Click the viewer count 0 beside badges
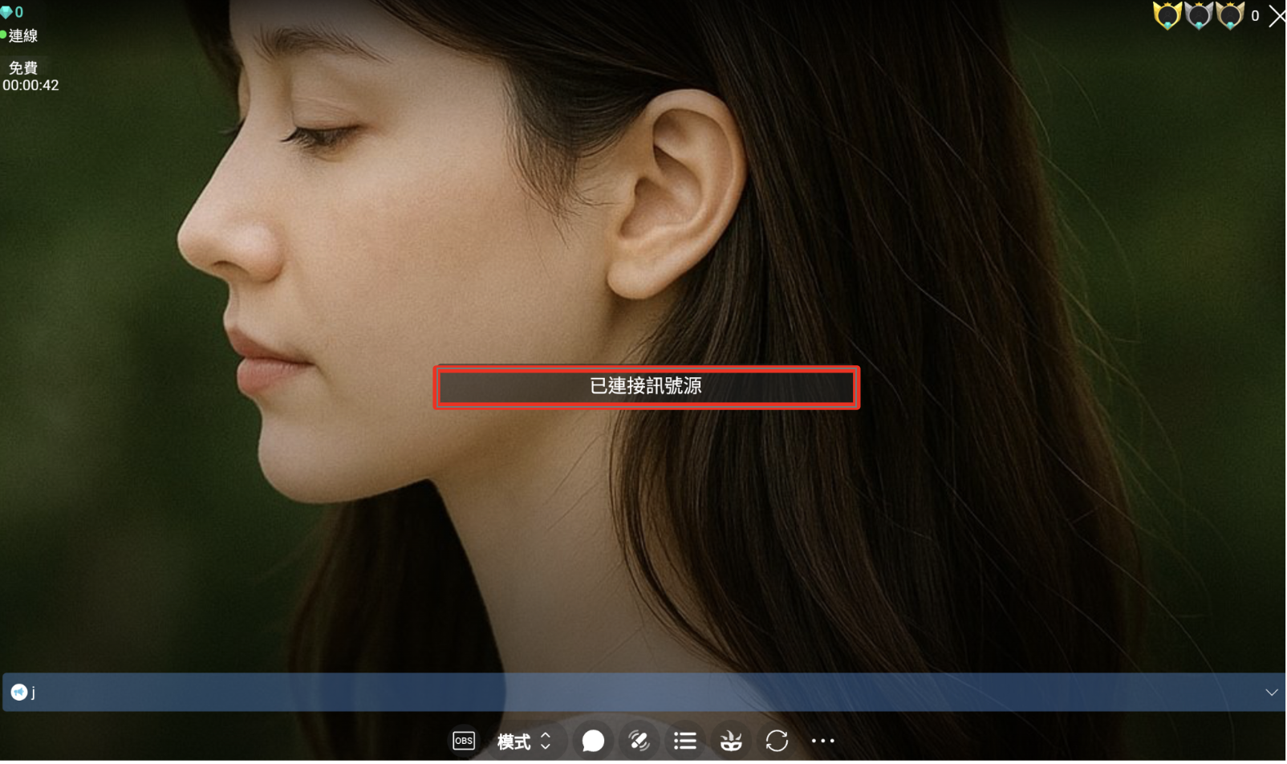Image resolution: width=1287 pixels, height=764 pixels. tap(1255, 16)
